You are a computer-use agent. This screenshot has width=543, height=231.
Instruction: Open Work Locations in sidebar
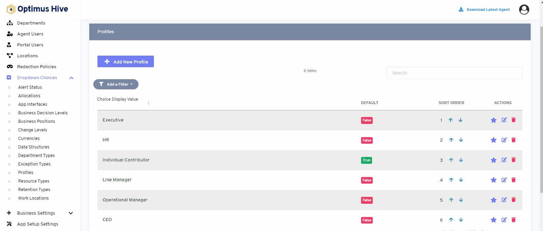[34, 198]
